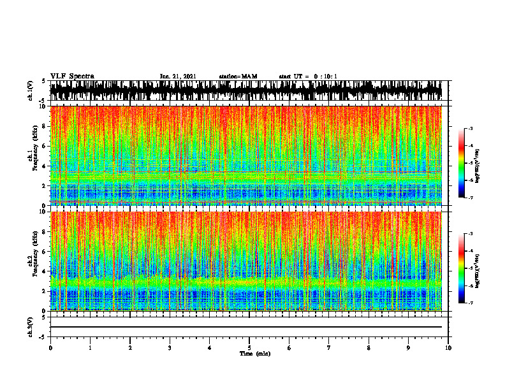
Task: Click the "10" frequency tick on ch.1 spectrogram
Action: point(43,106)
